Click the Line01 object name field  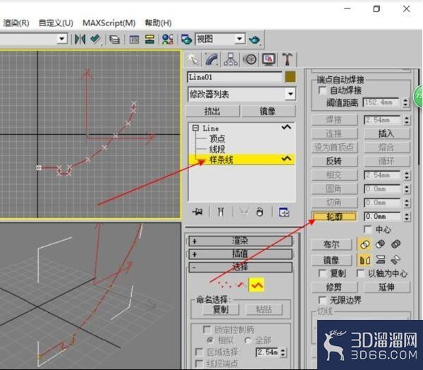pos(235,77)
